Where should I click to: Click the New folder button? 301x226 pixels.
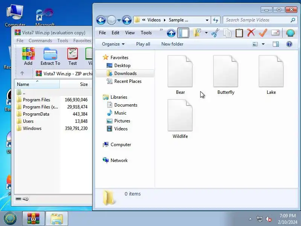(172, 44)
